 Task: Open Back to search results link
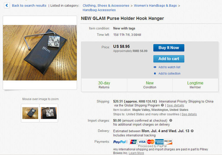coord(29,6)
